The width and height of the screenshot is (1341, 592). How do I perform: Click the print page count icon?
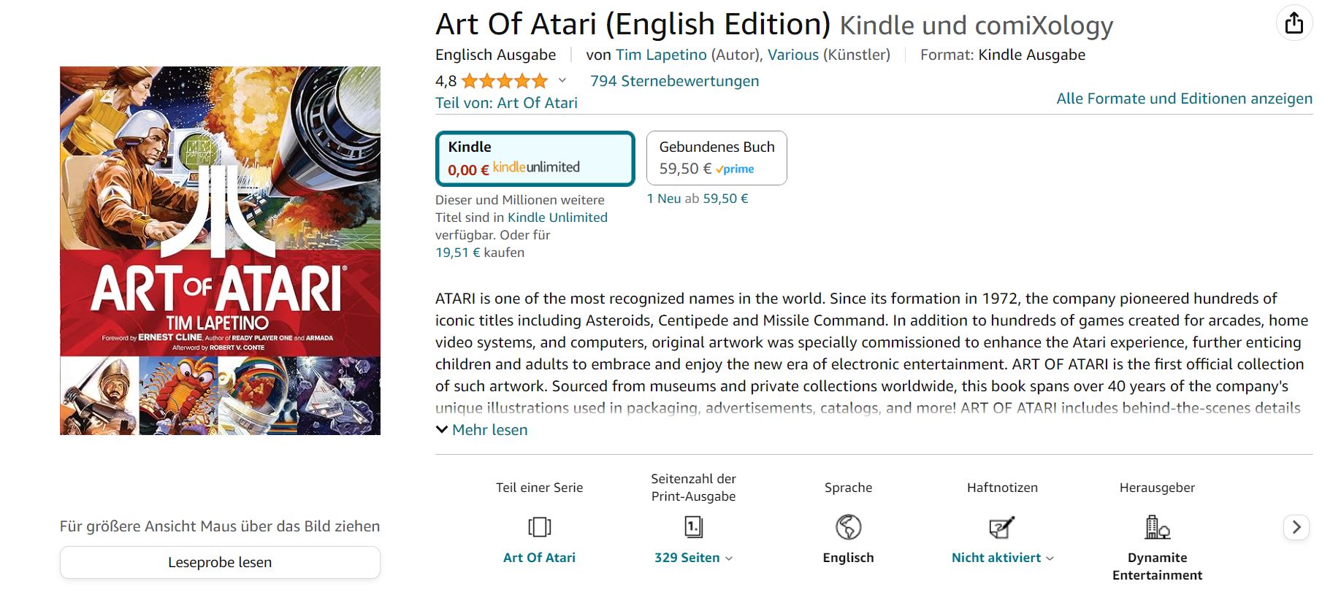click(x=693, y=526)
